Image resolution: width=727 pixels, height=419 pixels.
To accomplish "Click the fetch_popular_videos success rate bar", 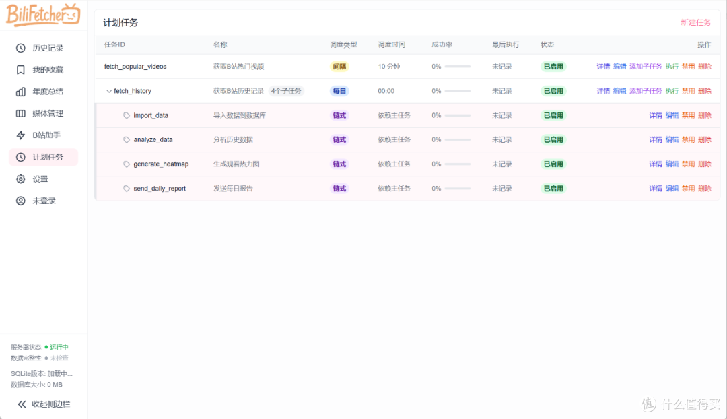I will point(457,67).
